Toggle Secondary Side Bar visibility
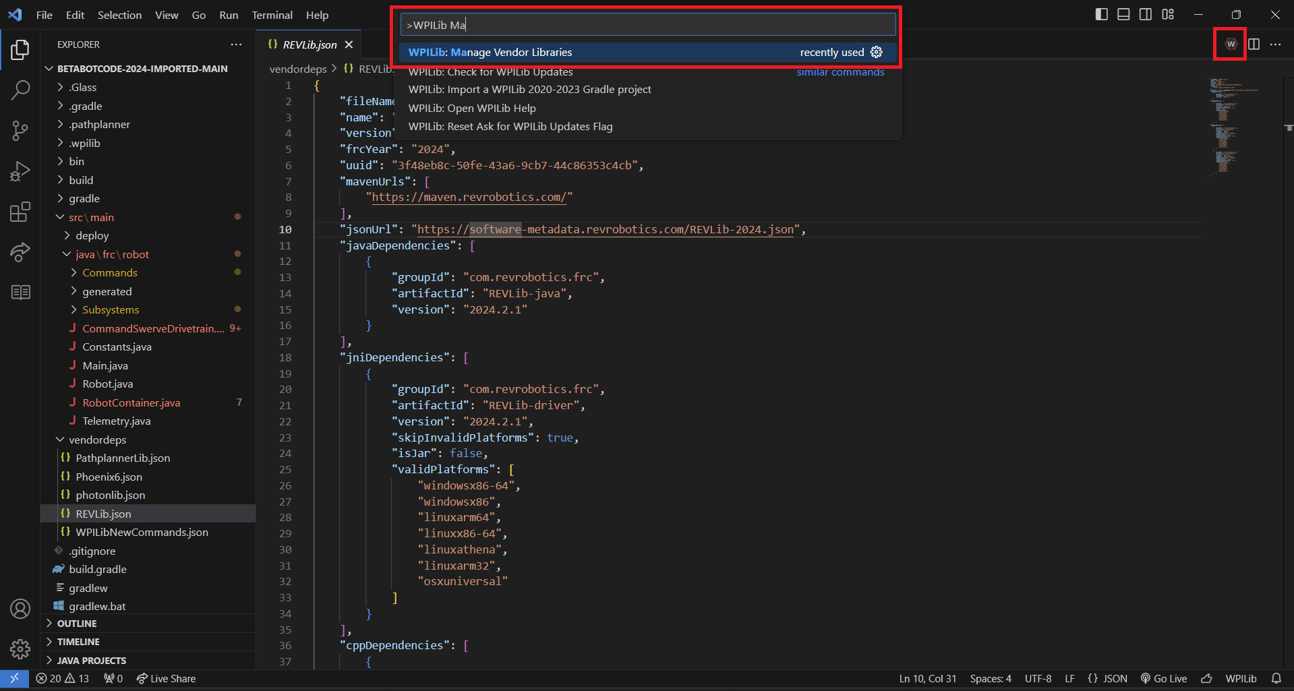The height and width of the screenshot is (691, 1294). click(x=1146, y=14)
